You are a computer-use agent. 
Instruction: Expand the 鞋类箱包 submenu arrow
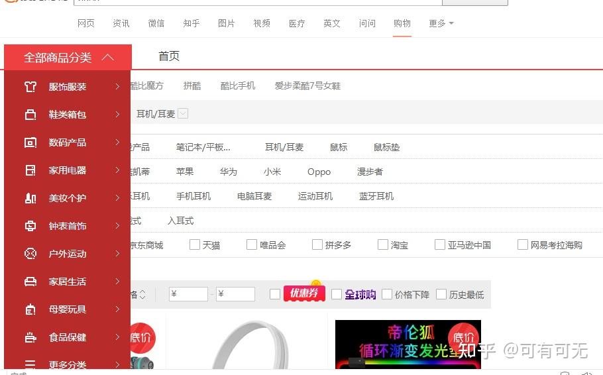(117, 114)
